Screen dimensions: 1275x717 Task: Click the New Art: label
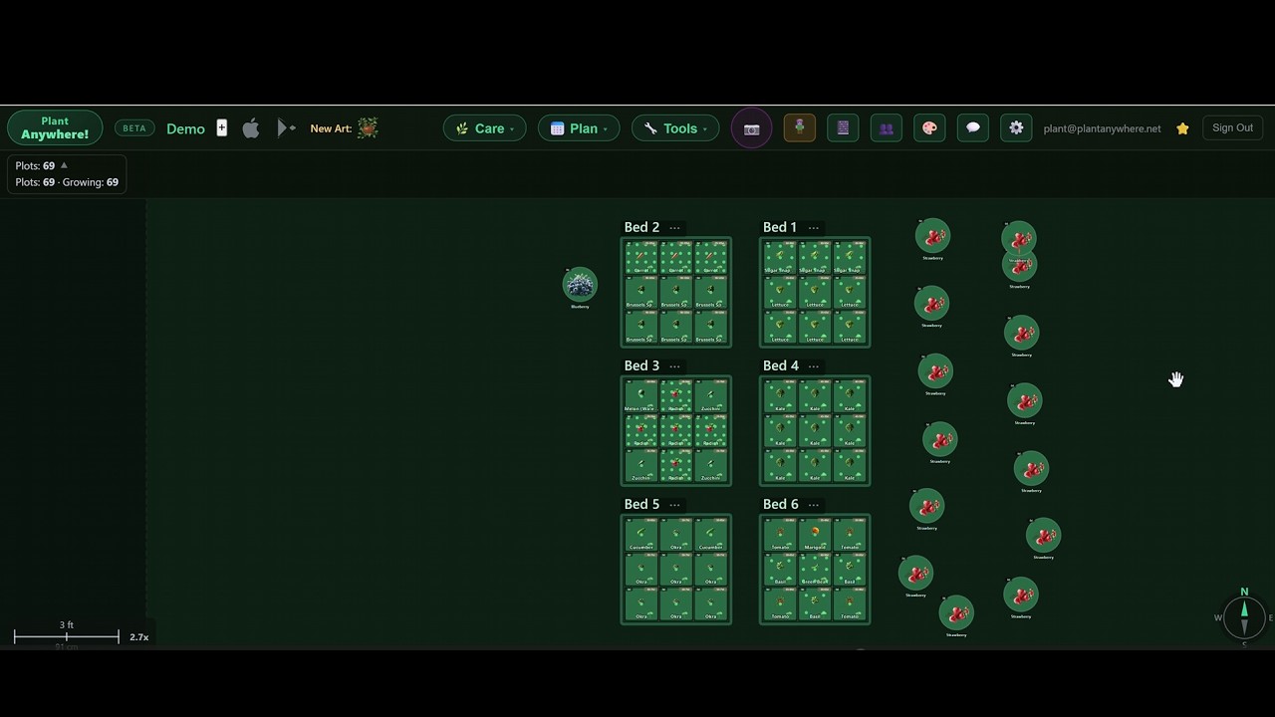pos(331,128)
